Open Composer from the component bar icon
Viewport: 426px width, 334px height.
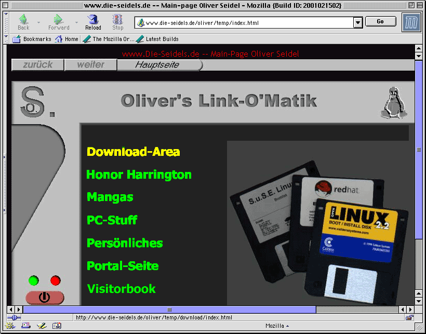pyautogui.click(x=42, y=326)
